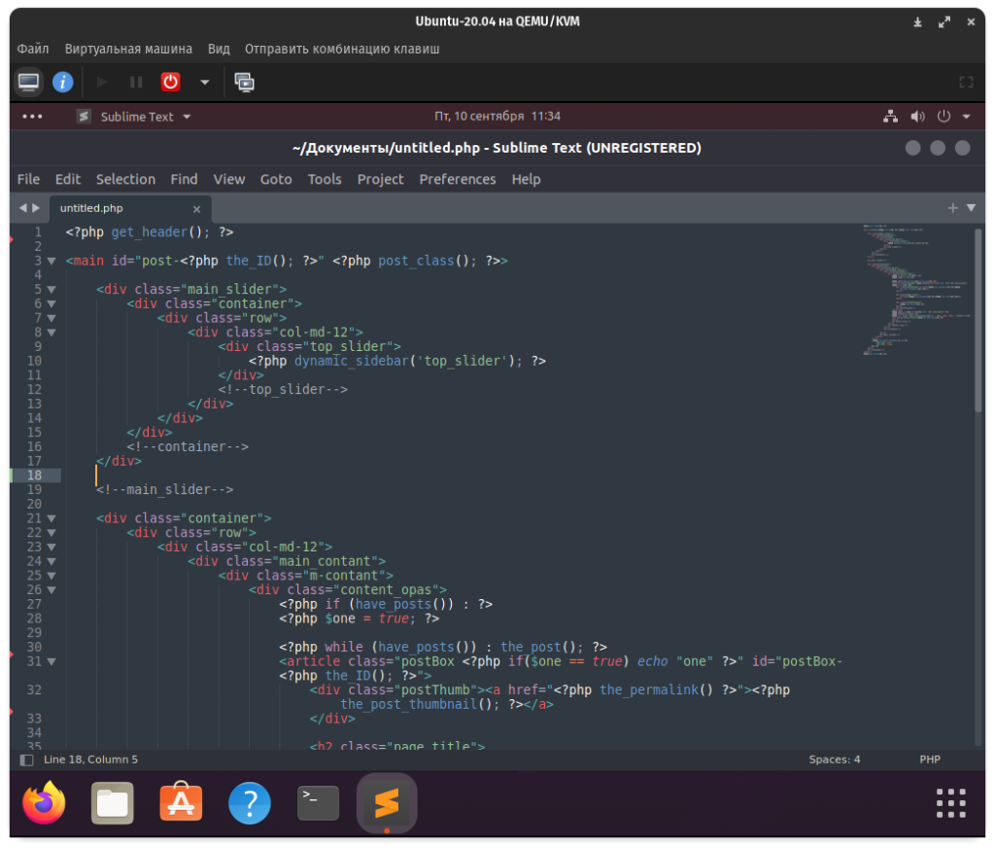This screenshot has width=995, height=848.
Task: Launch Terminal from the dock
Action: click(318, 803)
